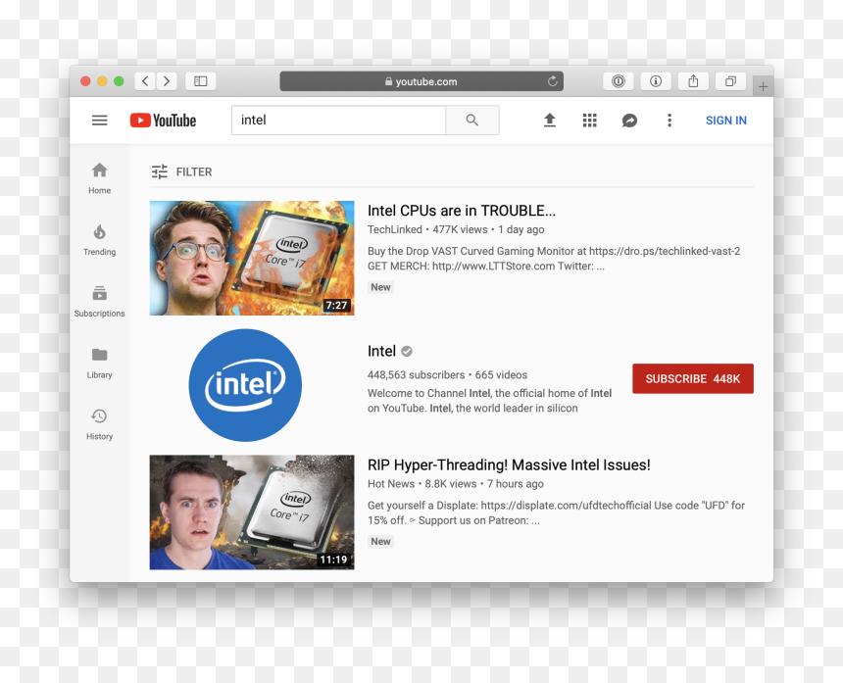Open Home in the sidebar

[99, 178]
